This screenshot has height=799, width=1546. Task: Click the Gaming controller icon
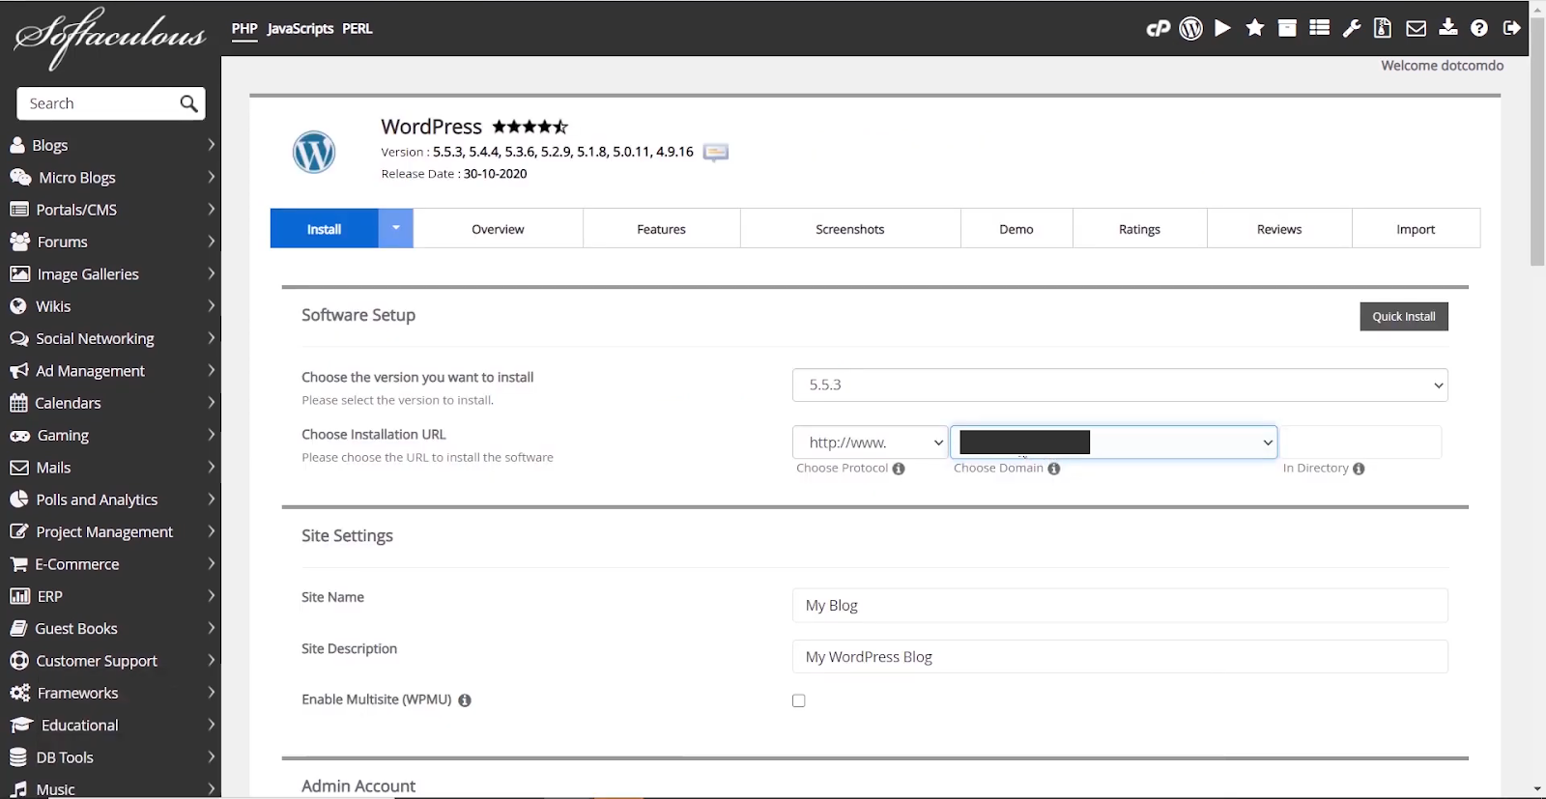point(19,436)
